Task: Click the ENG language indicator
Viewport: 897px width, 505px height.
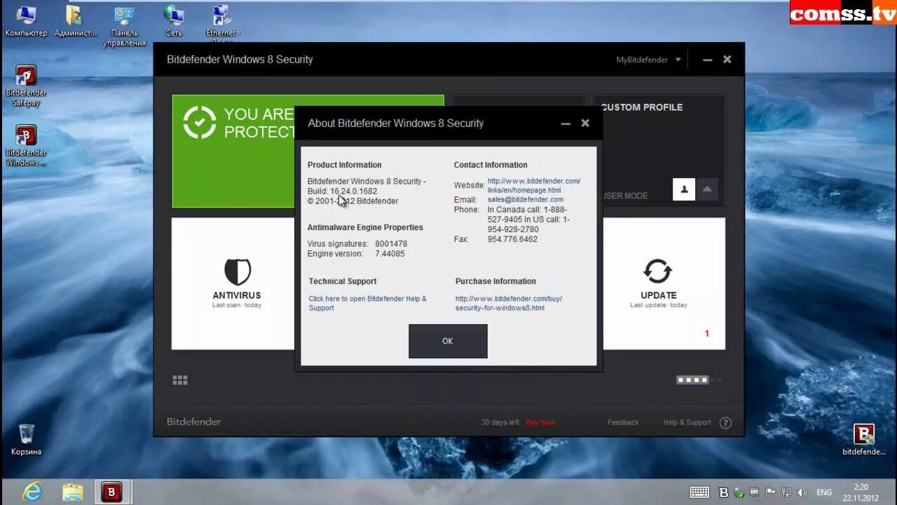Action: (824, 492)
